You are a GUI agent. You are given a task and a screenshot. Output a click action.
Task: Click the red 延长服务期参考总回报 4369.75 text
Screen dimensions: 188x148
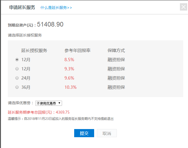[39, 112]
